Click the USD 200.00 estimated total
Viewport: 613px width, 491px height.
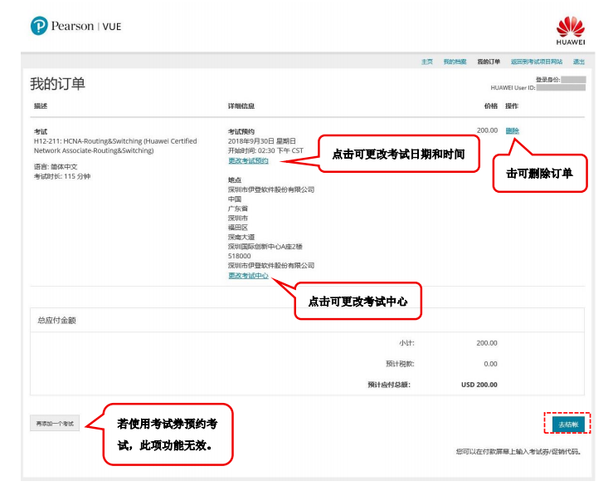[x=479, y=385]
